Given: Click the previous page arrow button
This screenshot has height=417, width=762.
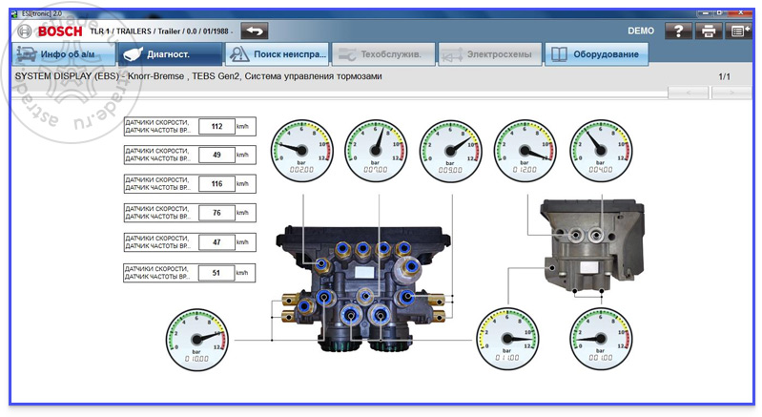Looking at the screenshot, I should [x=689, y=93].
